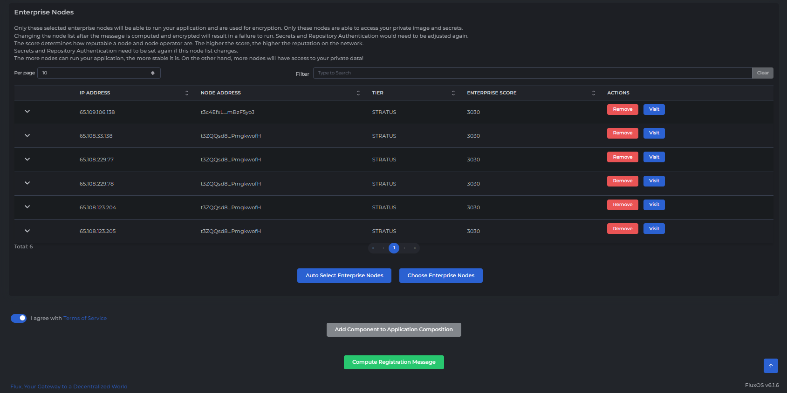Focus the Type to Search filter field
The height and width of the screenshot is (393, 787).
tap(532, 73)
